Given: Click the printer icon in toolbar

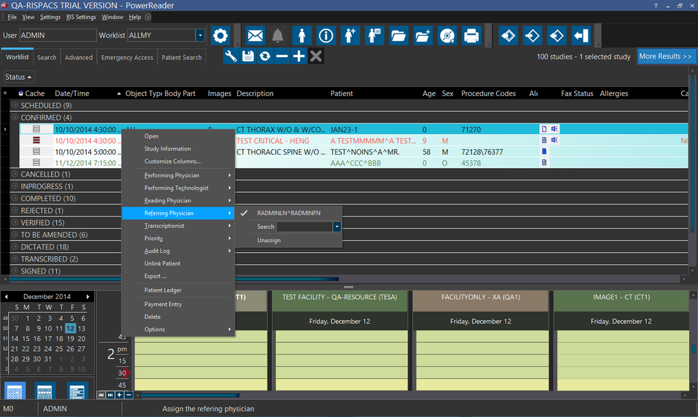Looking at the screenshot, I should pyautogui.click(x=471, y=35).
